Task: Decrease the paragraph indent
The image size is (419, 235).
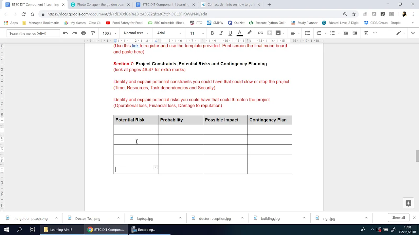Action: 346,33
